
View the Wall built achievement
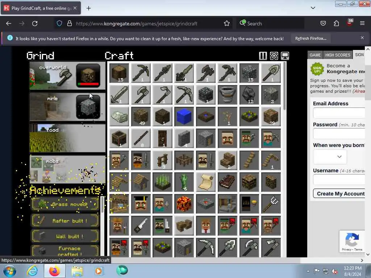(x=65, y=236)
